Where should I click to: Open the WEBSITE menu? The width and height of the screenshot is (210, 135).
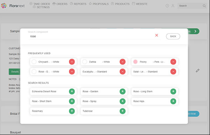click(x=140, y=4)
